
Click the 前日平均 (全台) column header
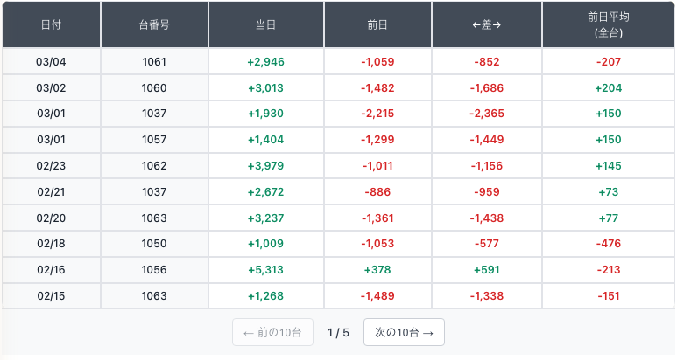tap(609, 25)
